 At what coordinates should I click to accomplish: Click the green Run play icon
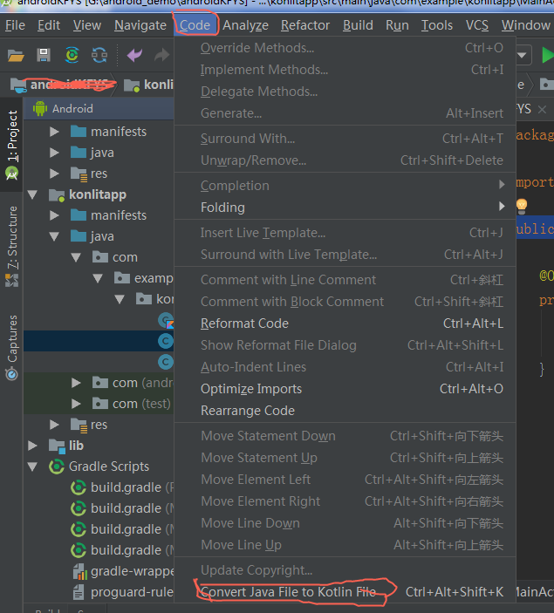[x=547, y=55]
